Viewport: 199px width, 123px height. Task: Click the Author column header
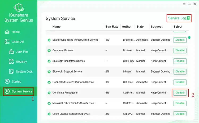(x=127, y=27)
